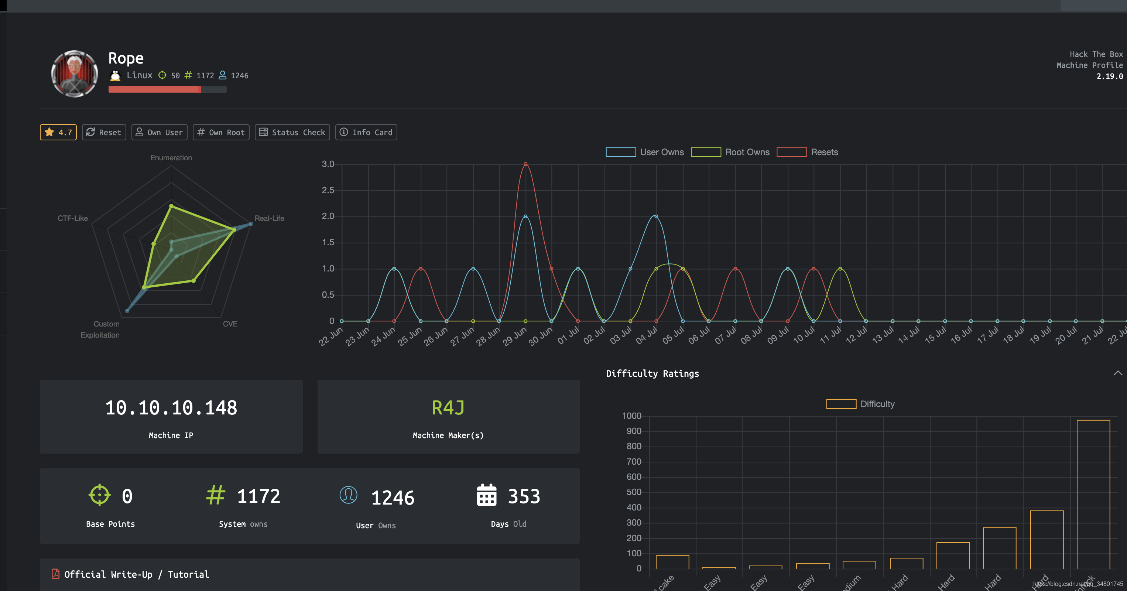Click the Official Write-Up PDF icon
Image resolution: width=1127 pixels, height=591 pixels.
pyautogui.click(x=55, y=574)
